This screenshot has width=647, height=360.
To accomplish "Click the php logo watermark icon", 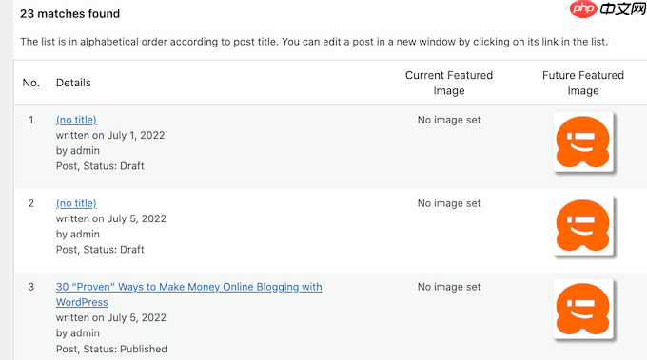I will 583,9.
